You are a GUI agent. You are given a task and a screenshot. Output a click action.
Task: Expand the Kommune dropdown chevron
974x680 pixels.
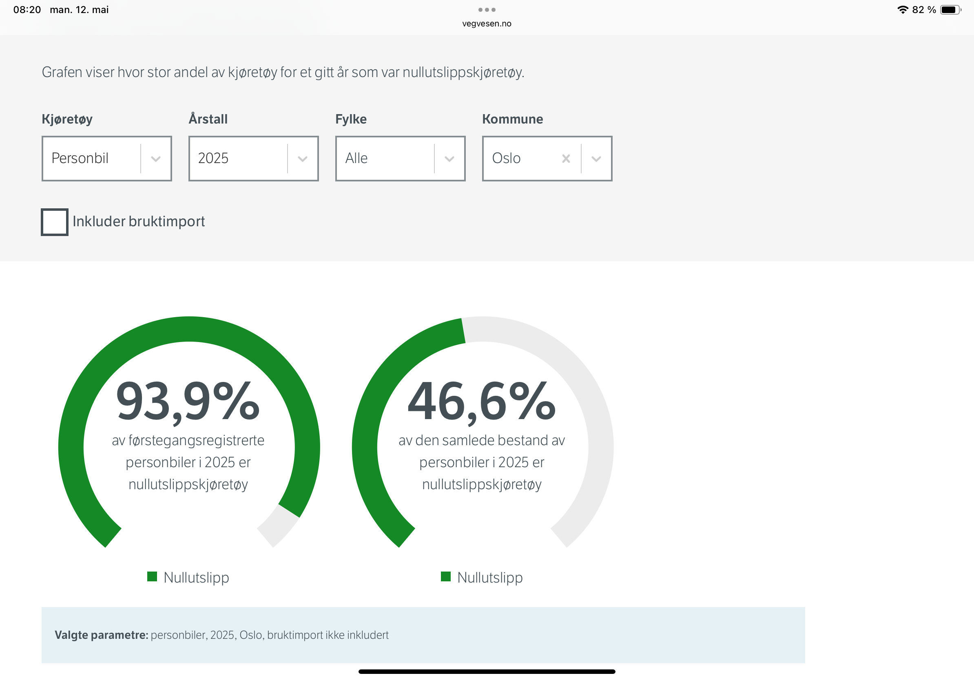click(x=596, y=159)
